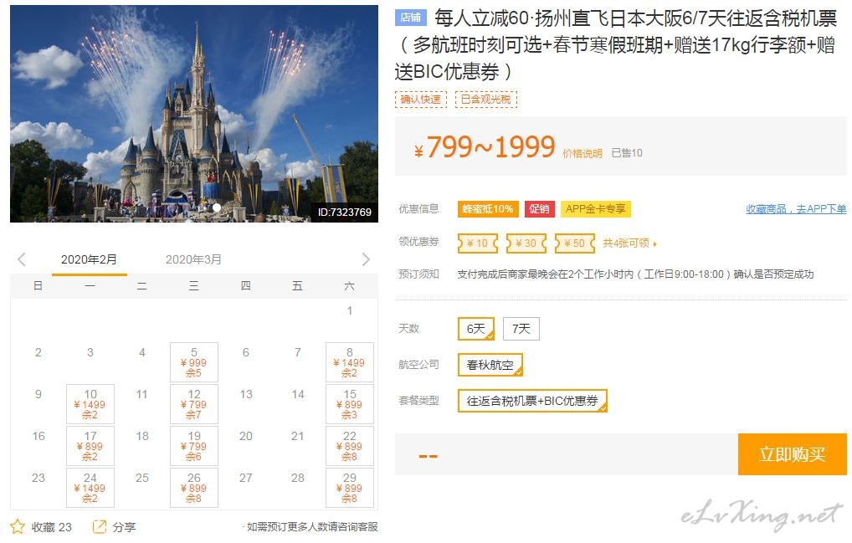The image size is (852, 543).
Task: Select February 17 date ¥899
Action: (x=90, y=446)
